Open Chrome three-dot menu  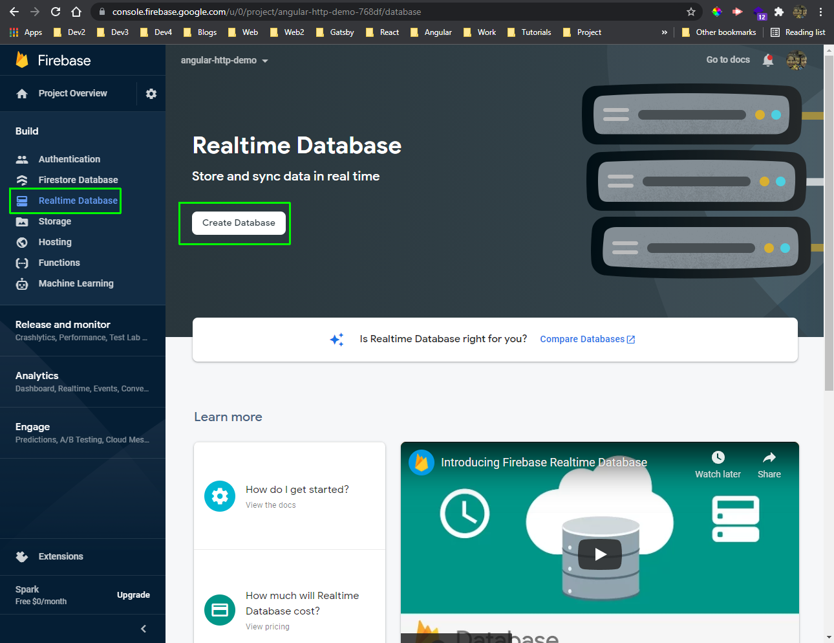point(820,12)
